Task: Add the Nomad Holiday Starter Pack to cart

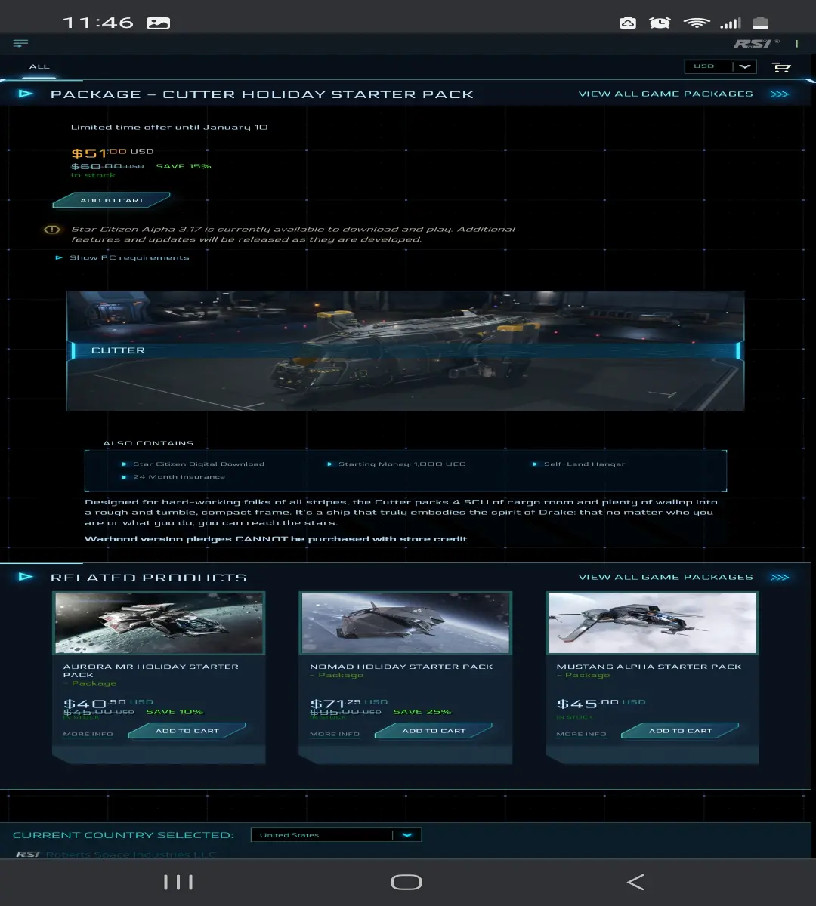Action: click(x=434, y=731)
